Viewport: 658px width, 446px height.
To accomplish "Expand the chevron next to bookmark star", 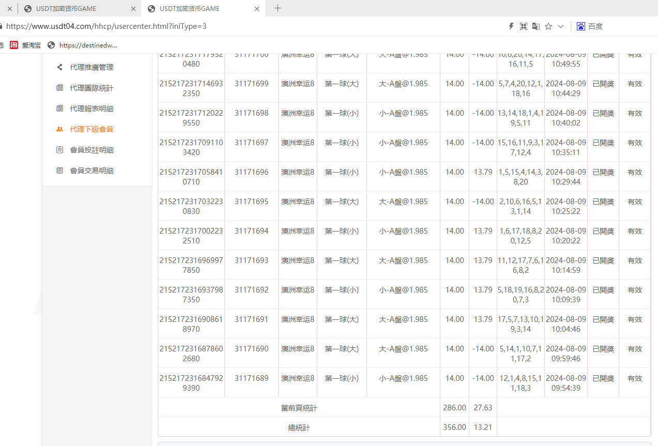I will tap(560, 26).
